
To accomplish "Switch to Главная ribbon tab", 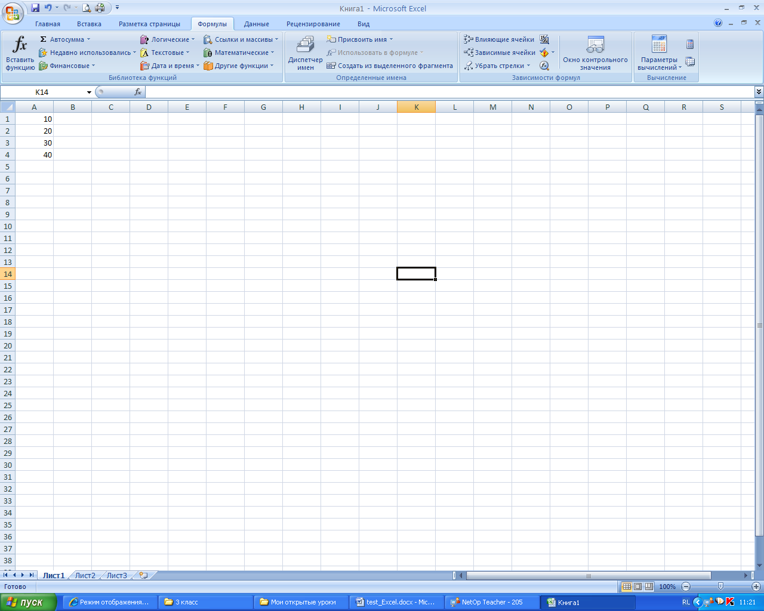I will (x=48, y=24).
